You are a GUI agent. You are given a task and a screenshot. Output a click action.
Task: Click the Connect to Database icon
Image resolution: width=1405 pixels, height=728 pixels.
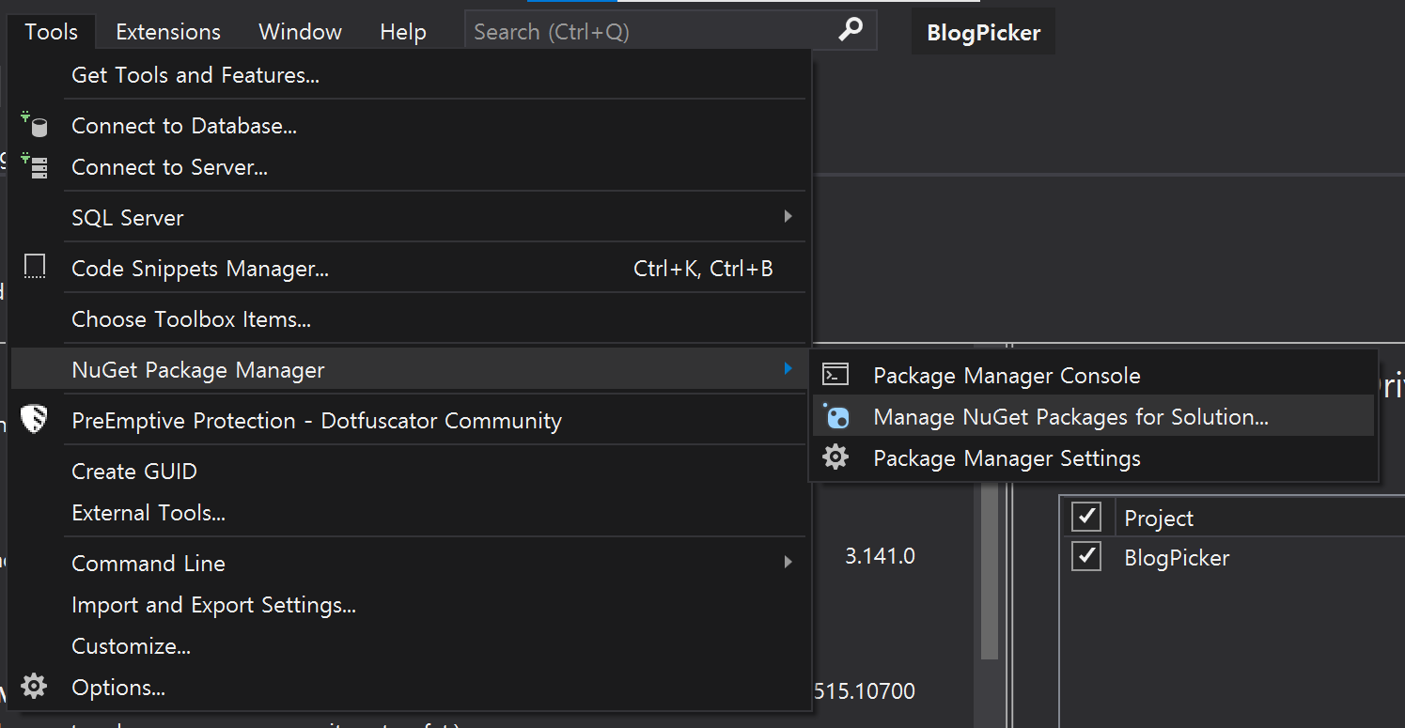(x=35, y=125)
